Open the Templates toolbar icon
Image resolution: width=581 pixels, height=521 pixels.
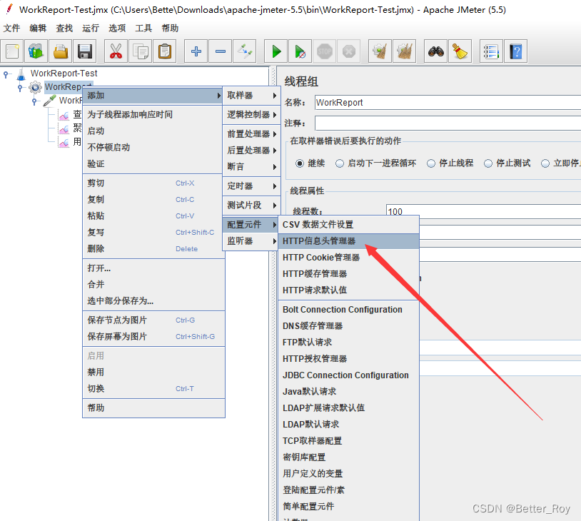point(36,51)
